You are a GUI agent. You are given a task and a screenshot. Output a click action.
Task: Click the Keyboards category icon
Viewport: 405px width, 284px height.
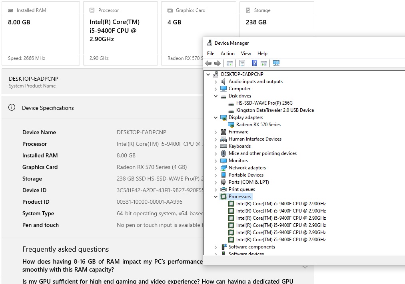tap(223, 146)
